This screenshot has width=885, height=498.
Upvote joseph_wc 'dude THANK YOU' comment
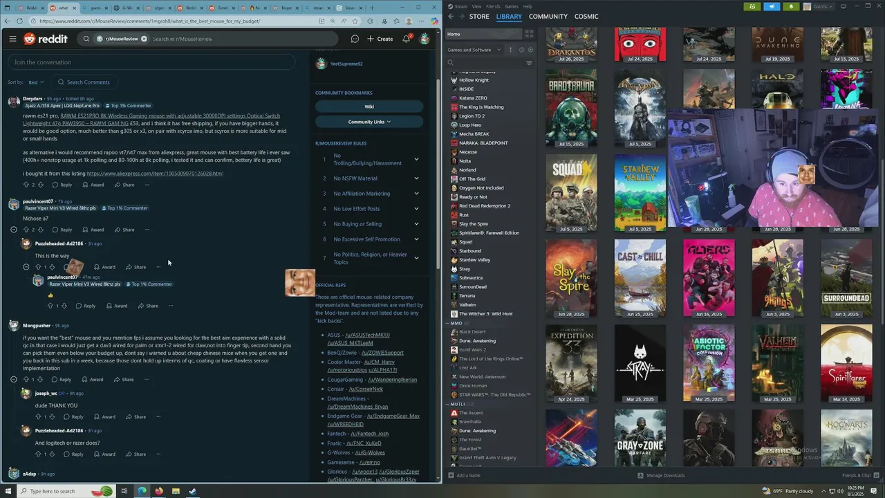point(39,416)
